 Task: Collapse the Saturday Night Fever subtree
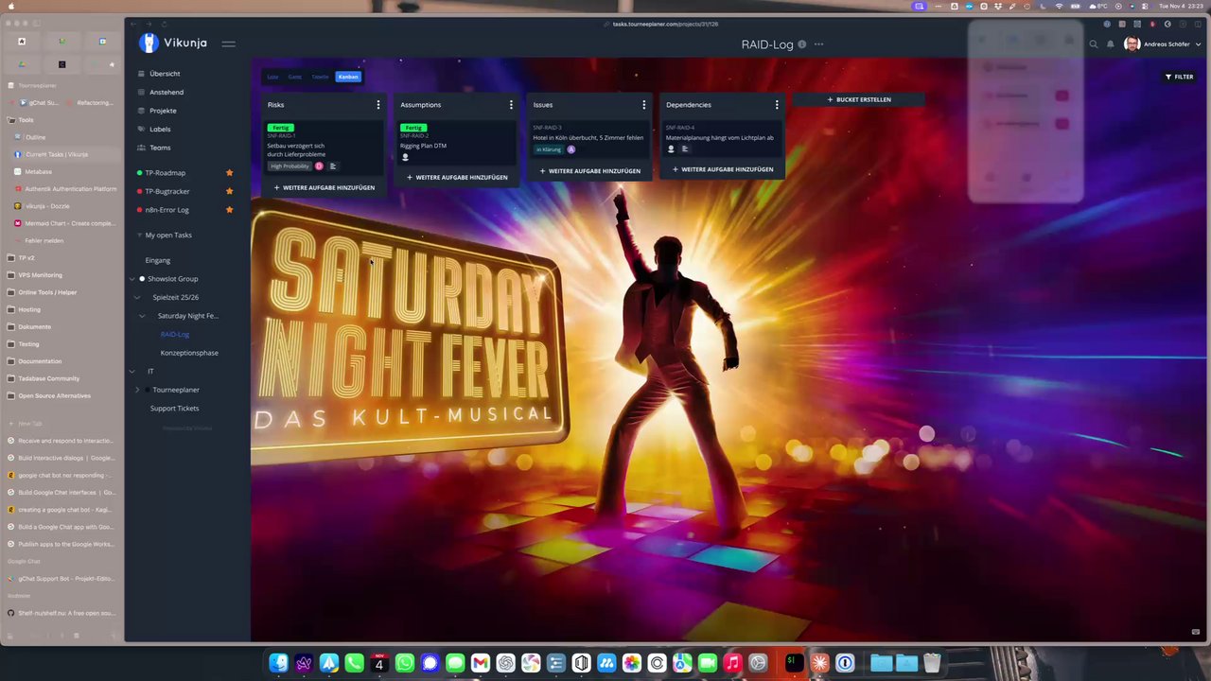pos(142,316)
